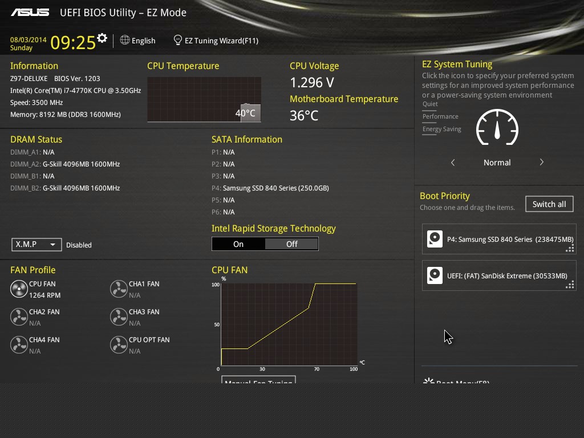Click the Energy Saving tuning label
The image size is (584, 438).
click(x=442, y=129)
